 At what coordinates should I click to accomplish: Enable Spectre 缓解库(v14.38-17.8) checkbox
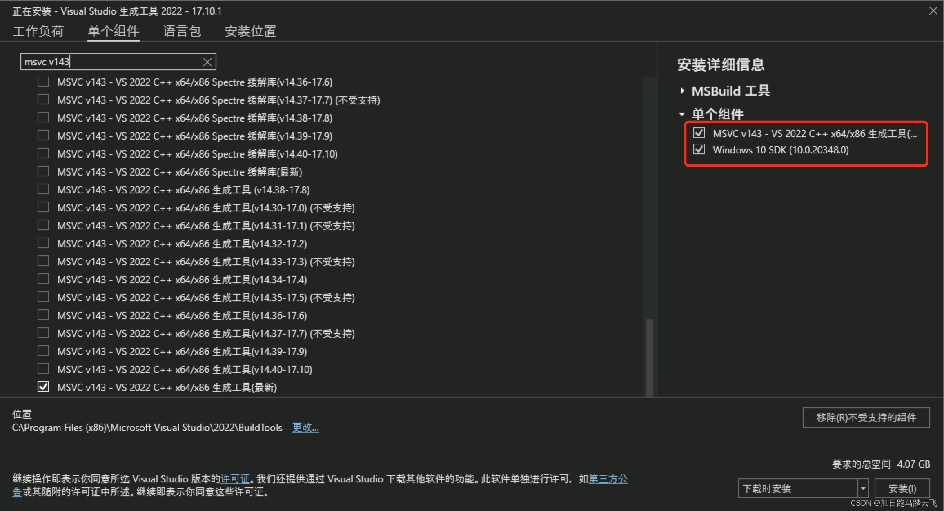(43, 118)
